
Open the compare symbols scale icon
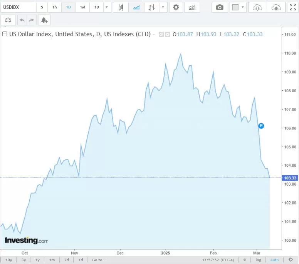pos(8,20)
